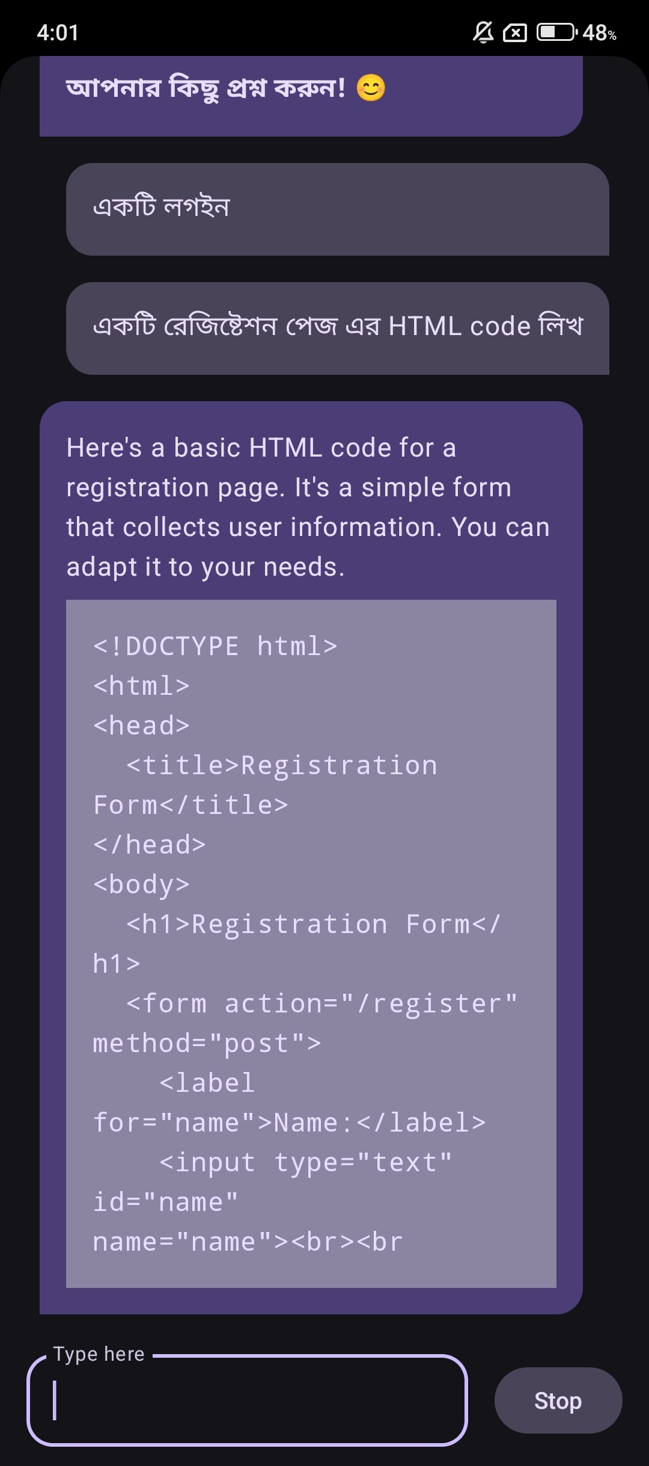Tap the Bengali greeting message bubble
Image resolution: width=649 pixels, height=1466 pixels.
(x=311, y=95)
